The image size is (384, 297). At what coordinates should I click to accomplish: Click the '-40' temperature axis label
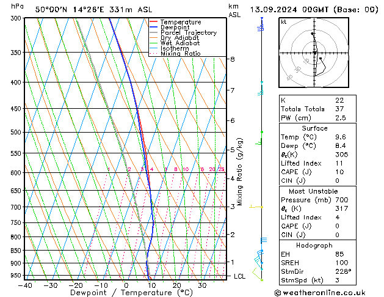25,285
